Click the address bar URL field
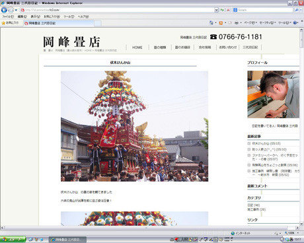The image size is (304, 243). (117, 10)
